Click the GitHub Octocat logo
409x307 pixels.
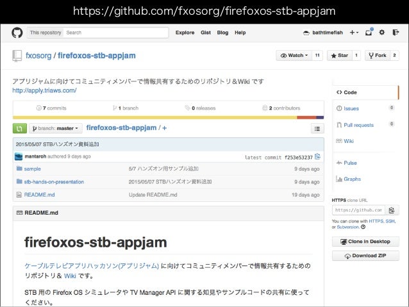coord(17,33)
